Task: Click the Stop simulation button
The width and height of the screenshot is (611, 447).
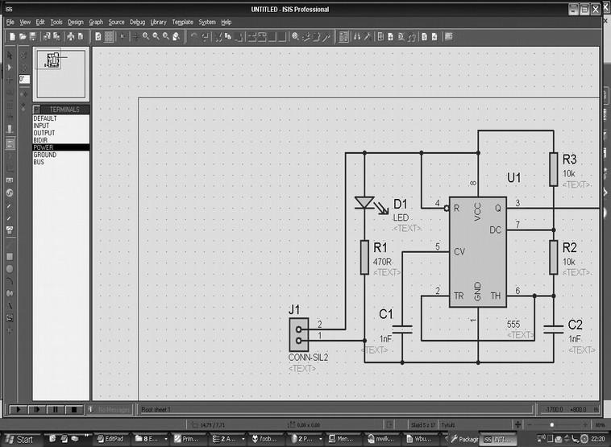Action: 74,409
